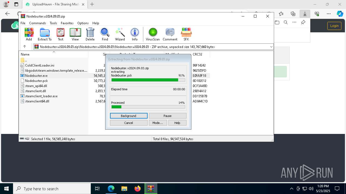Select steamclient64.dll file
This screenshot has height=194, width=346.
[35, 101]
